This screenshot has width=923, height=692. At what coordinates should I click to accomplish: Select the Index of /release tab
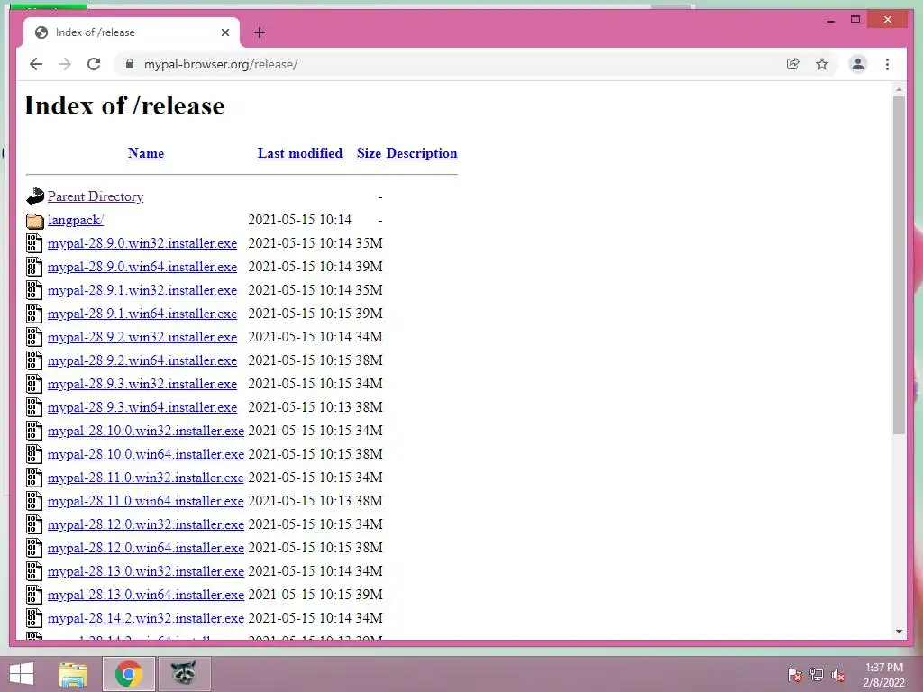132,32
